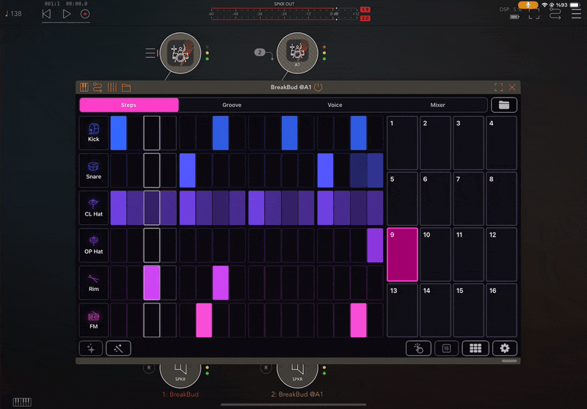Click the 2: BreakBud @A1 label
This screenshot has height=409, width=587.
tap(297, 394)
